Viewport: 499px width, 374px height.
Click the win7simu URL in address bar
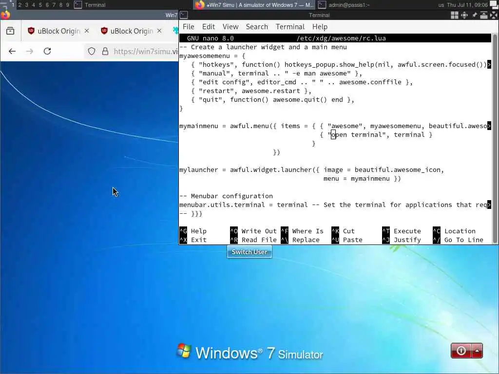[146, 51]
